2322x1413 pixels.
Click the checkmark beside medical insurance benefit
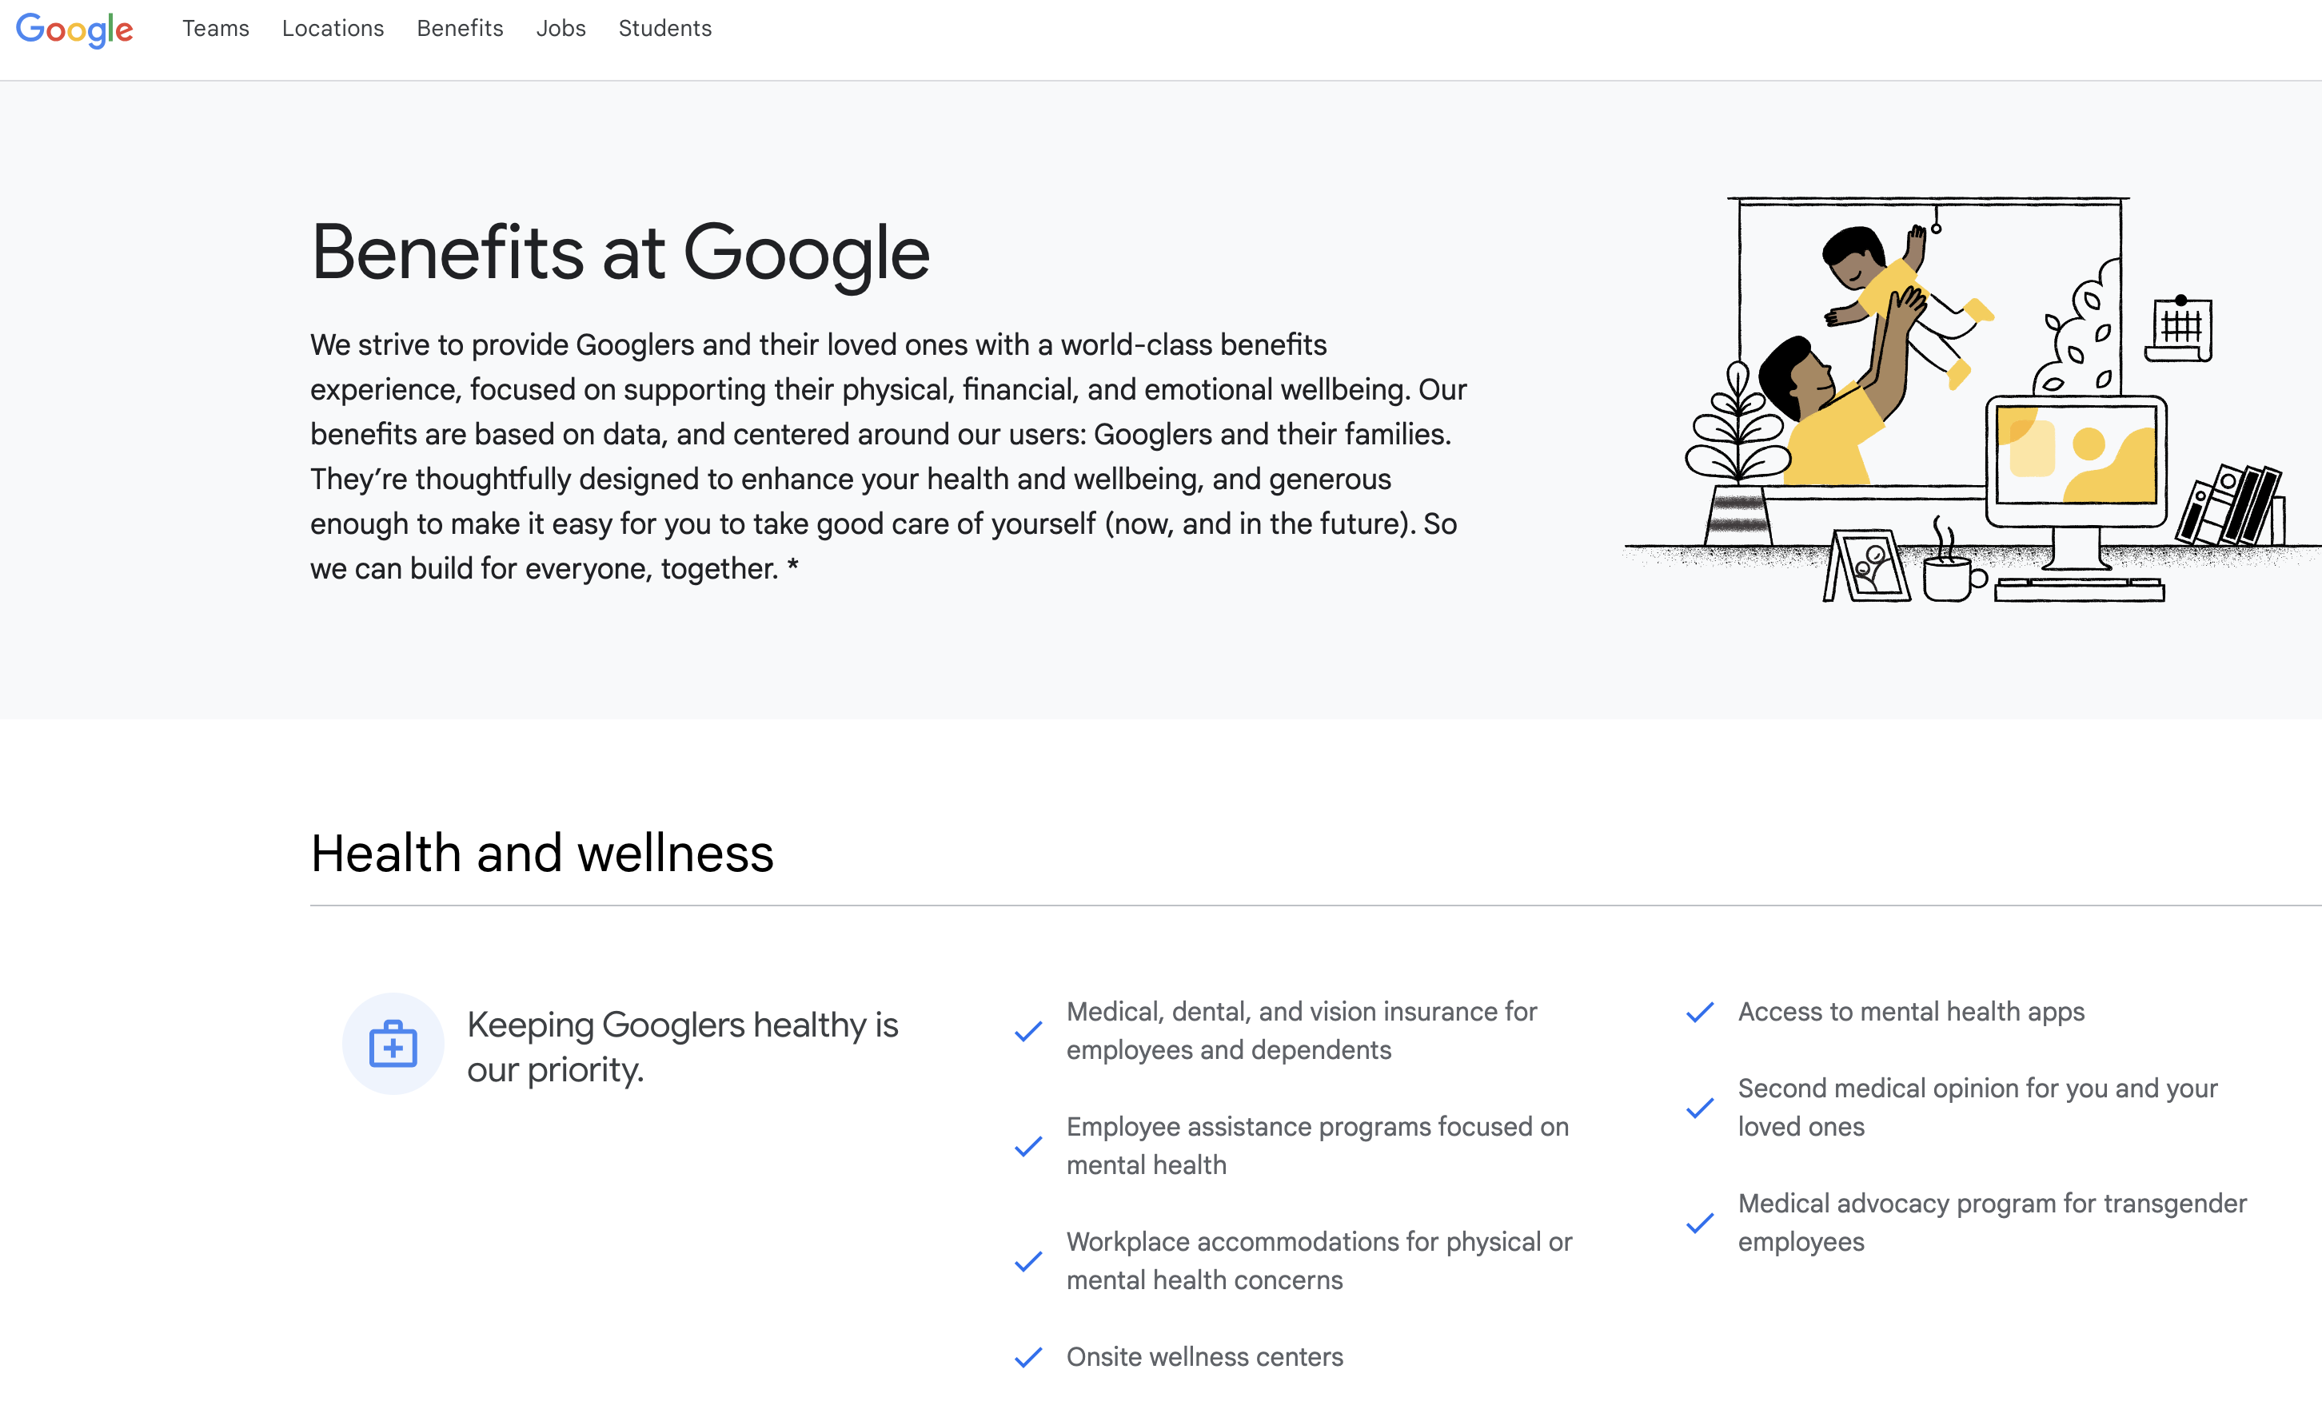tap(1029, 1033)
